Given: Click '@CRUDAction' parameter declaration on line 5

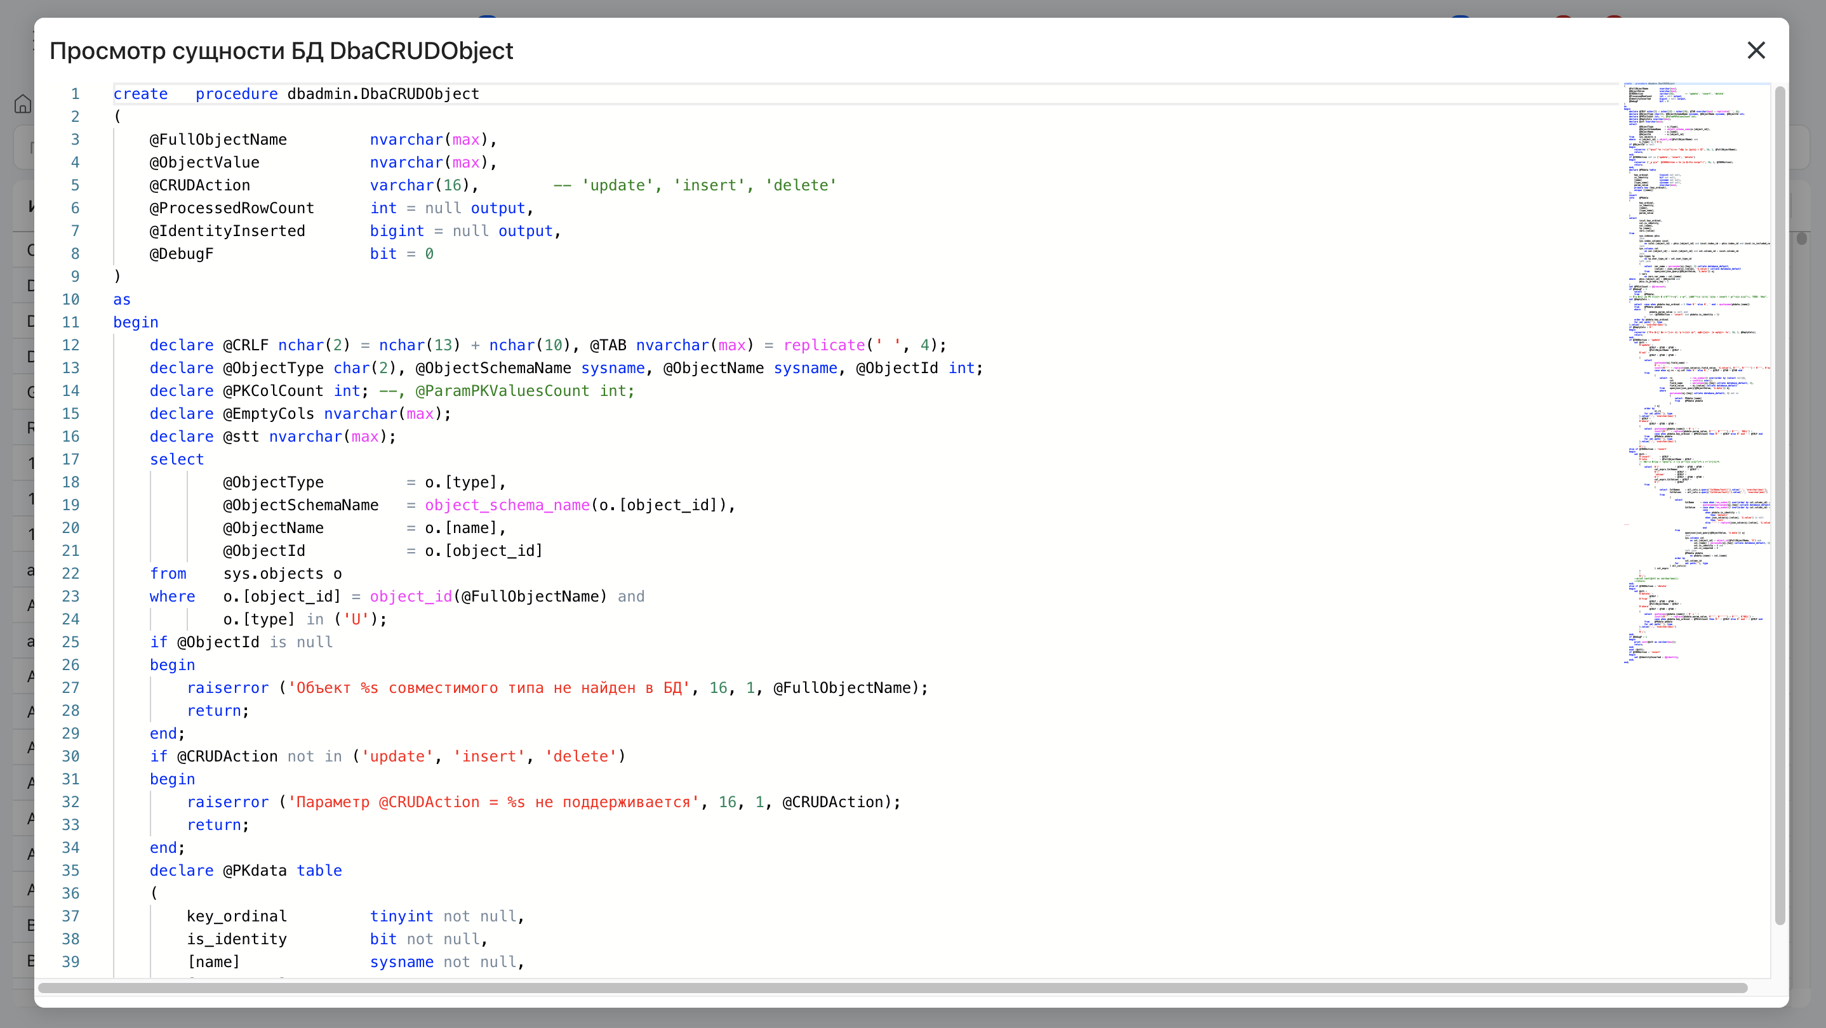Looking at the screenshot, I should click(x=199, y=186).
